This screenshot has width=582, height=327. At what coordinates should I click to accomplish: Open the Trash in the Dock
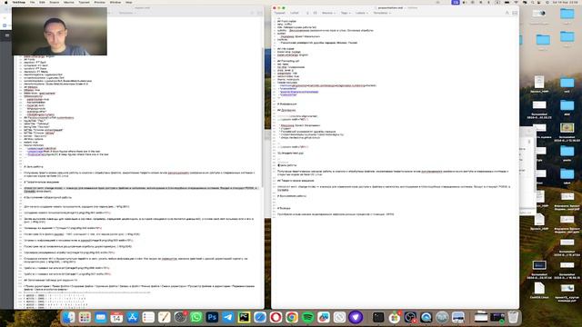point(513,317)
